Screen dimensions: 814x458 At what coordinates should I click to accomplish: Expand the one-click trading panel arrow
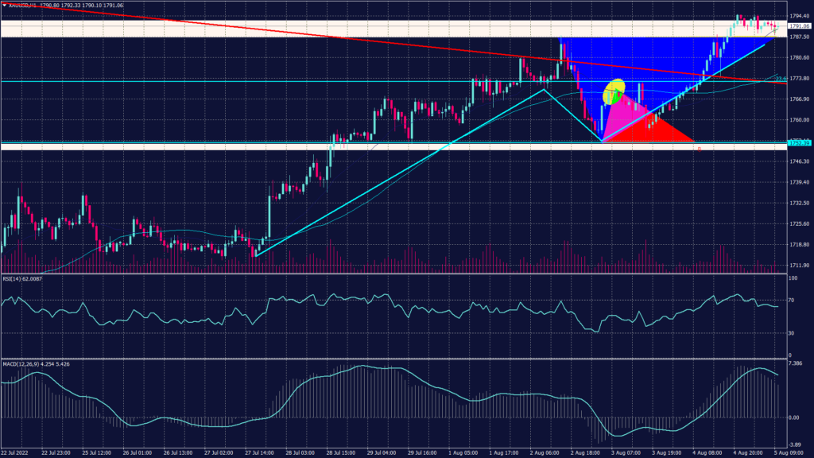point(6,6)
